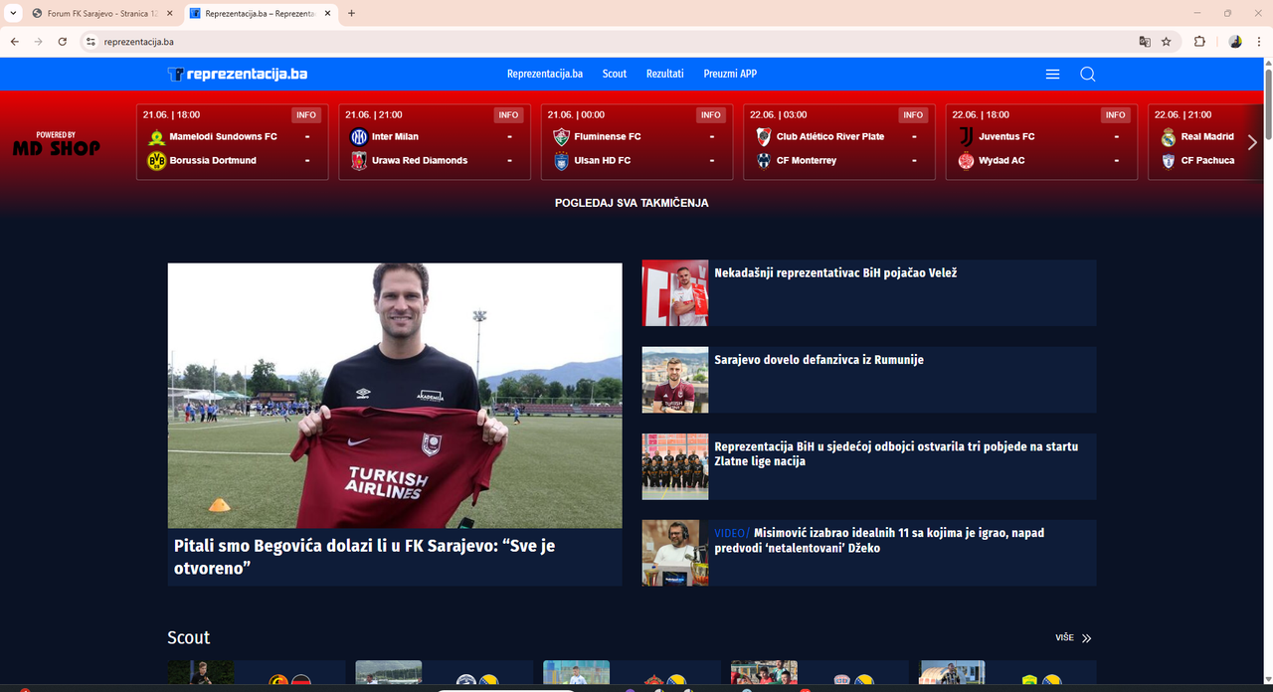This screenshot has width=1273, height=692.
Task: Close the Forum FK Sarajevo tab
Action: 169,13
